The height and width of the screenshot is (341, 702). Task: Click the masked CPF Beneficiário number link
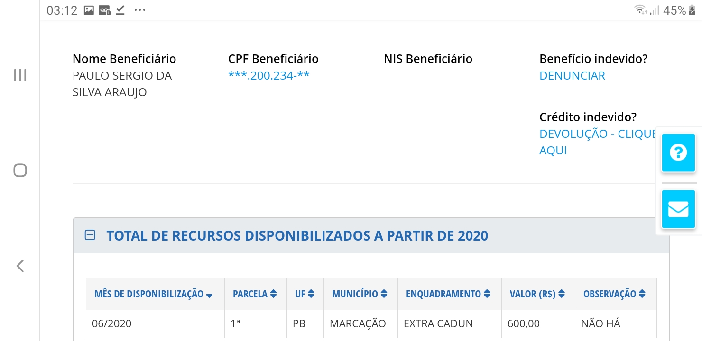click(268, 76)
